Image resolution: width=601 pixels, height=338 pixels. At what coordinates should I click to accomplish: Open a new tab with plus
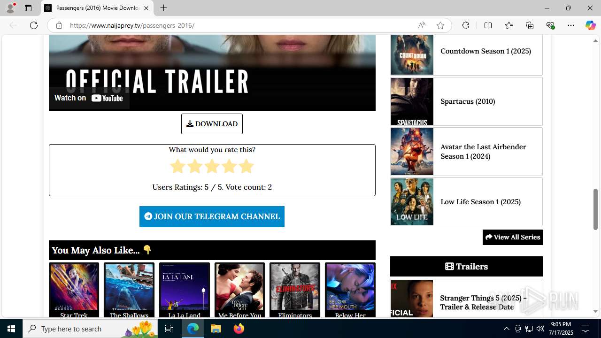(163, 8)
